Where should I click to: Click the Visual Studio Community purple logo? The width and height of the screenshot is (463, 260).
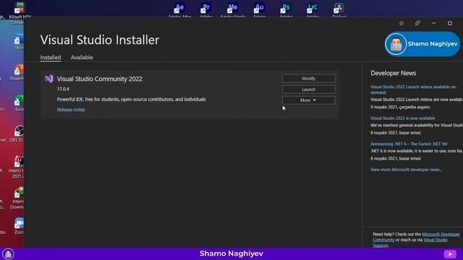click(48, 79)
